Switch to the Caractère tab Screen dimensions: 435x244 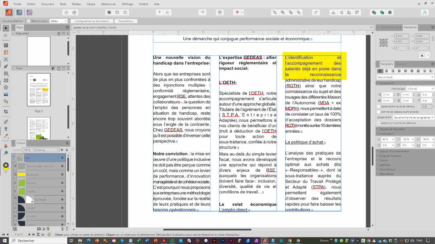tap(401, 64)
